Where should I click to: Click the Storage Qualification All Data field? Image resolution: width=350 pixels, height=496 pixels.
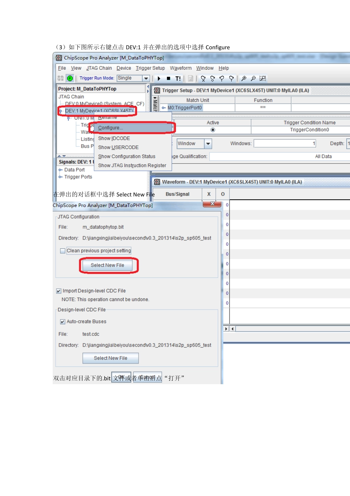coord(280,156)
